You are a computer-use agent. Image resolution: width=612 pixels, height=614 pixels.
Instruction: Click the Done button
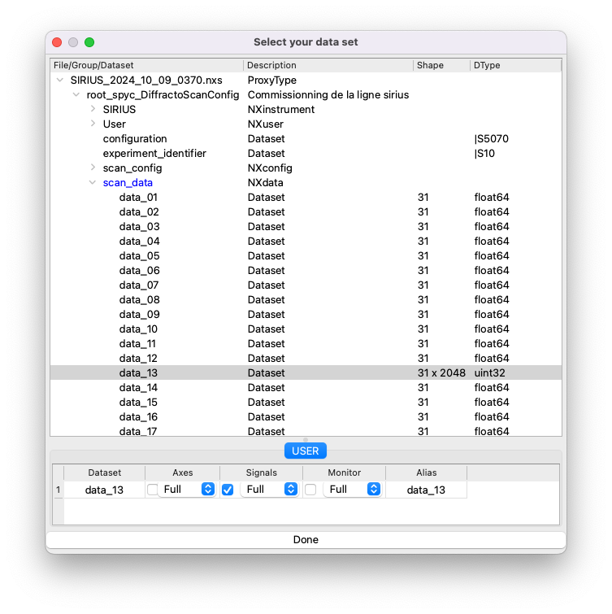point(306,540)
